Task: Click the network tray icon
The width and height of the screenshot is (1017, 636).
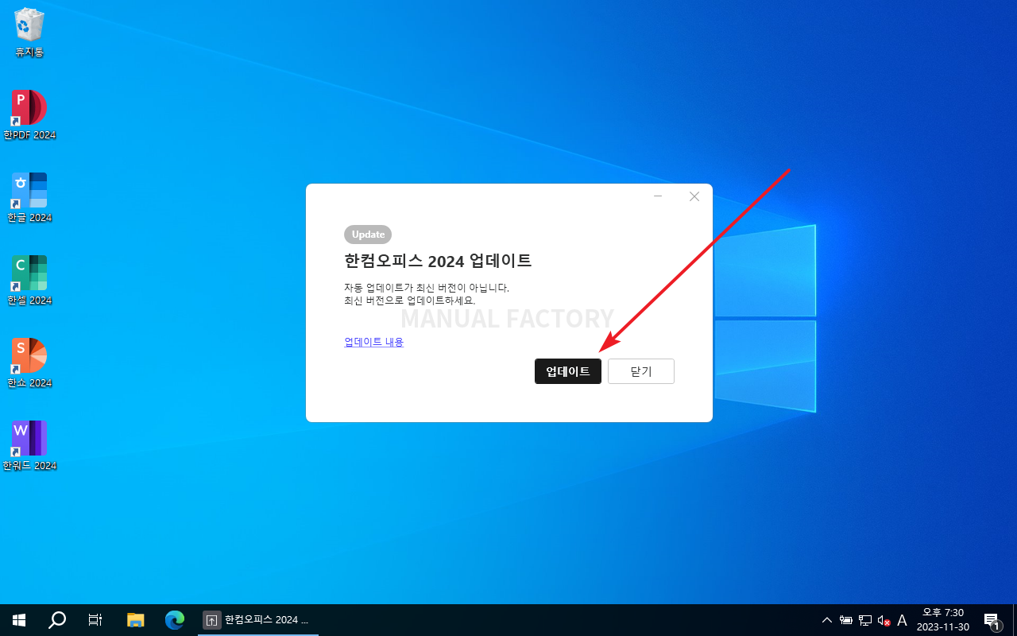Action: coord(865,620)
